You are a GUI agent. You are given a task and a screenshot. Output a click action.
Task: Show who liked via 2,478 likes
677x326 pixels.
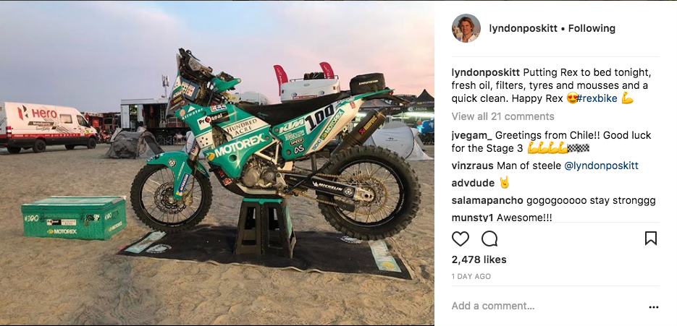pos(479,259)
